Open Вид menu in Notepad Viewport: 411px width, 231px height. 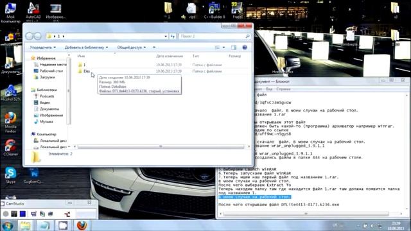269,89
